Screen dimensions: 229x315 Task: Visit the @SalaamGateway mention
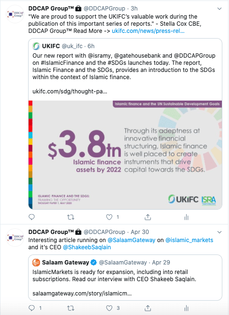tap(131, 240)
